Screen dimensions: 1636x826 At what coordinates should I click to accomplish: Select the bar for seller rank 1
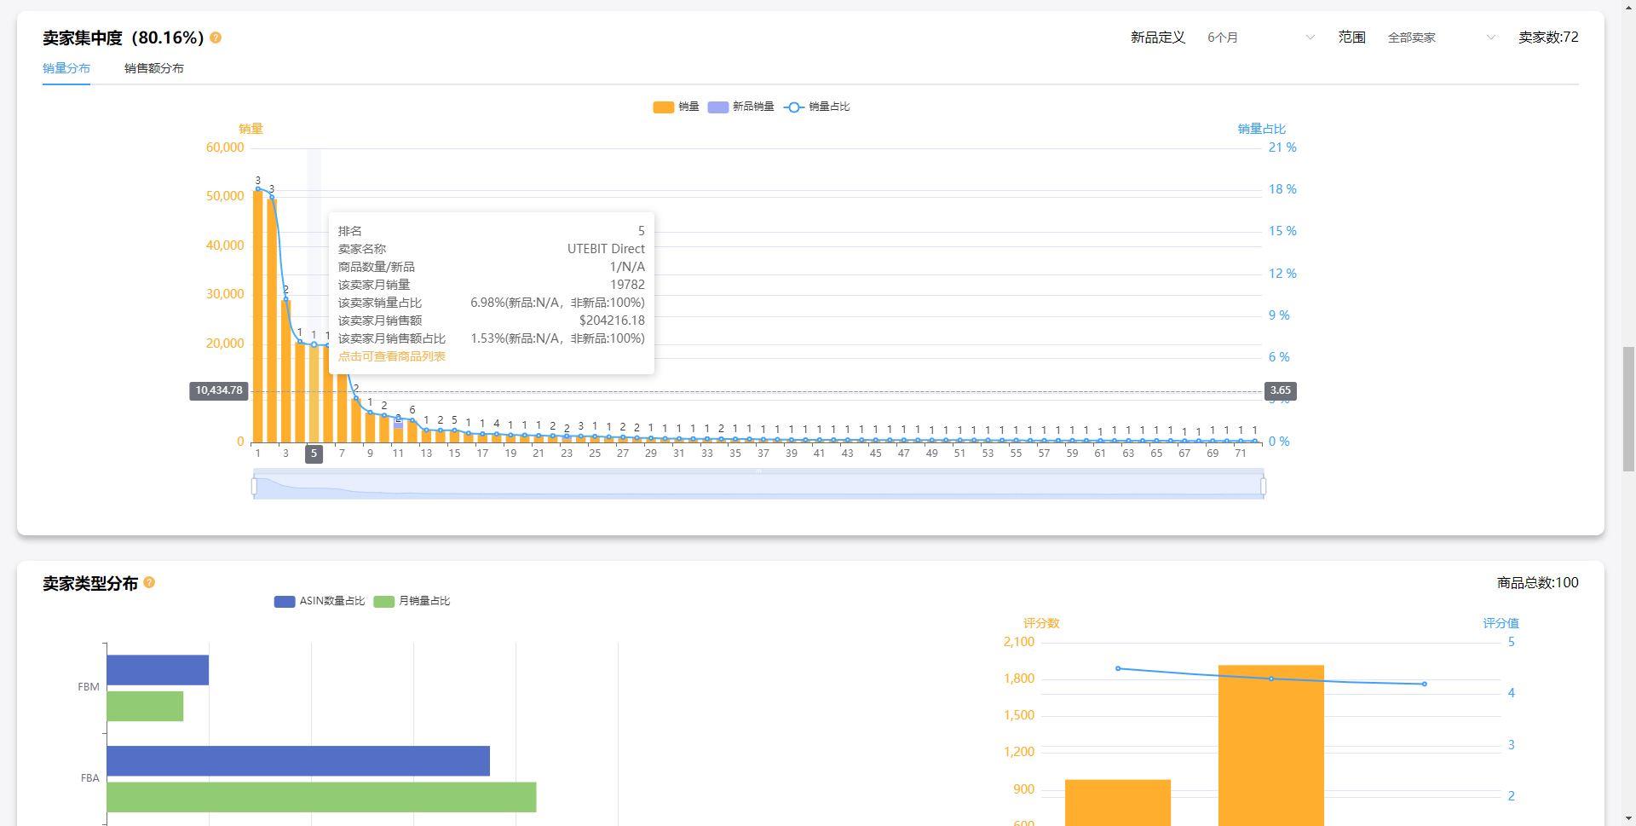coord(258,315)
